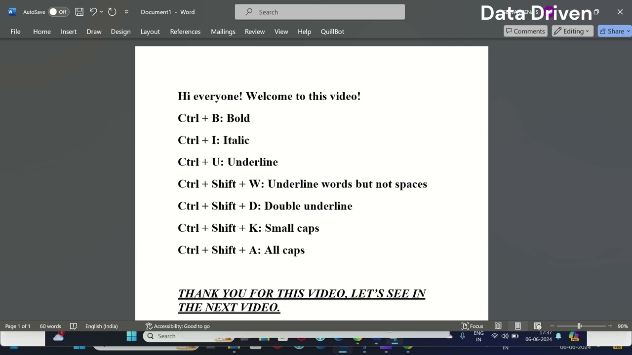Click the volume speaker icon in tray
The image size is (632, 355).
(x=505, y=336)
